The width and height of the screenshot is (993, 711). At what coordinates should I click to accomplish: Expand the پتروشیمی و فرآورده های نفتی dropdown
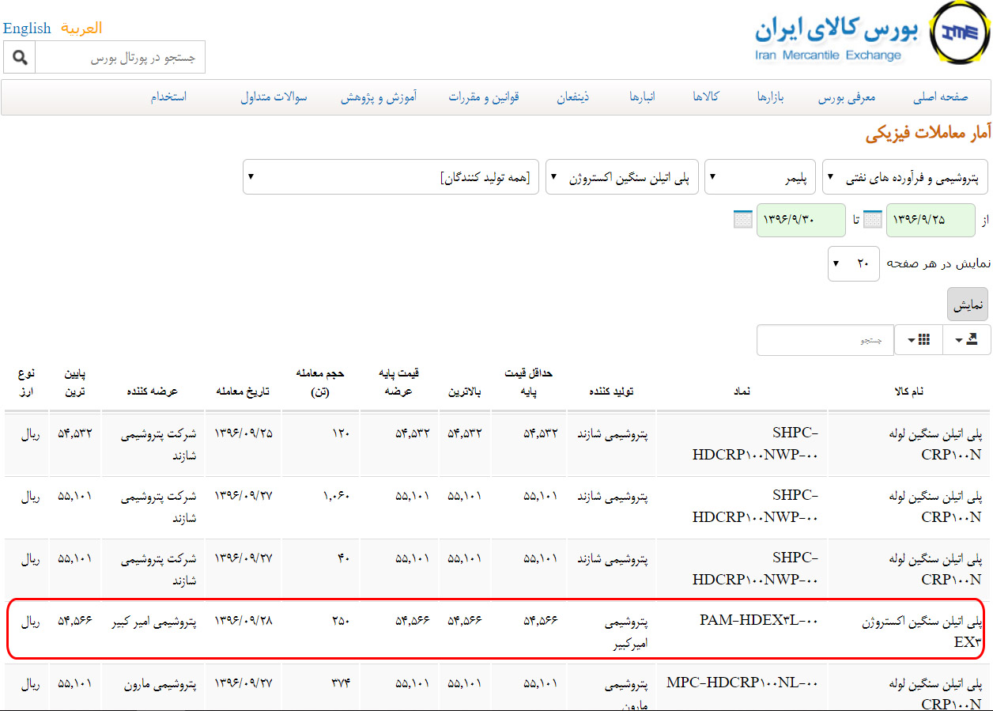pyautogui.click(x=904, y=177)
